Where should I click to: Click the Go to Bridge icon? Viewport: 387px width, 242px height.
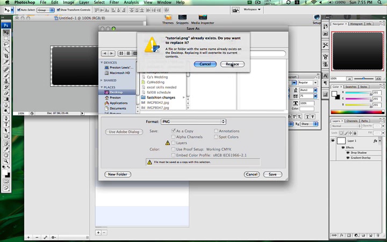point(235,10)
